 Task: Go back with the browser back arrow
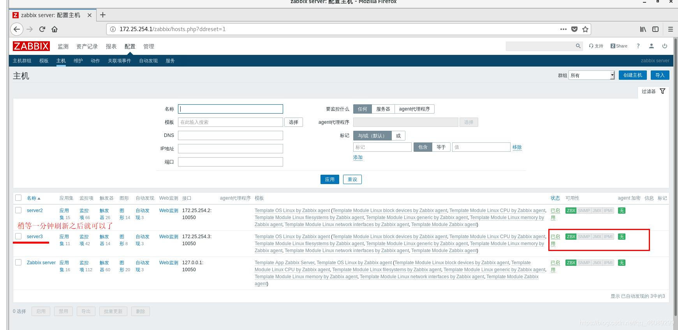(x=16, y=29)
